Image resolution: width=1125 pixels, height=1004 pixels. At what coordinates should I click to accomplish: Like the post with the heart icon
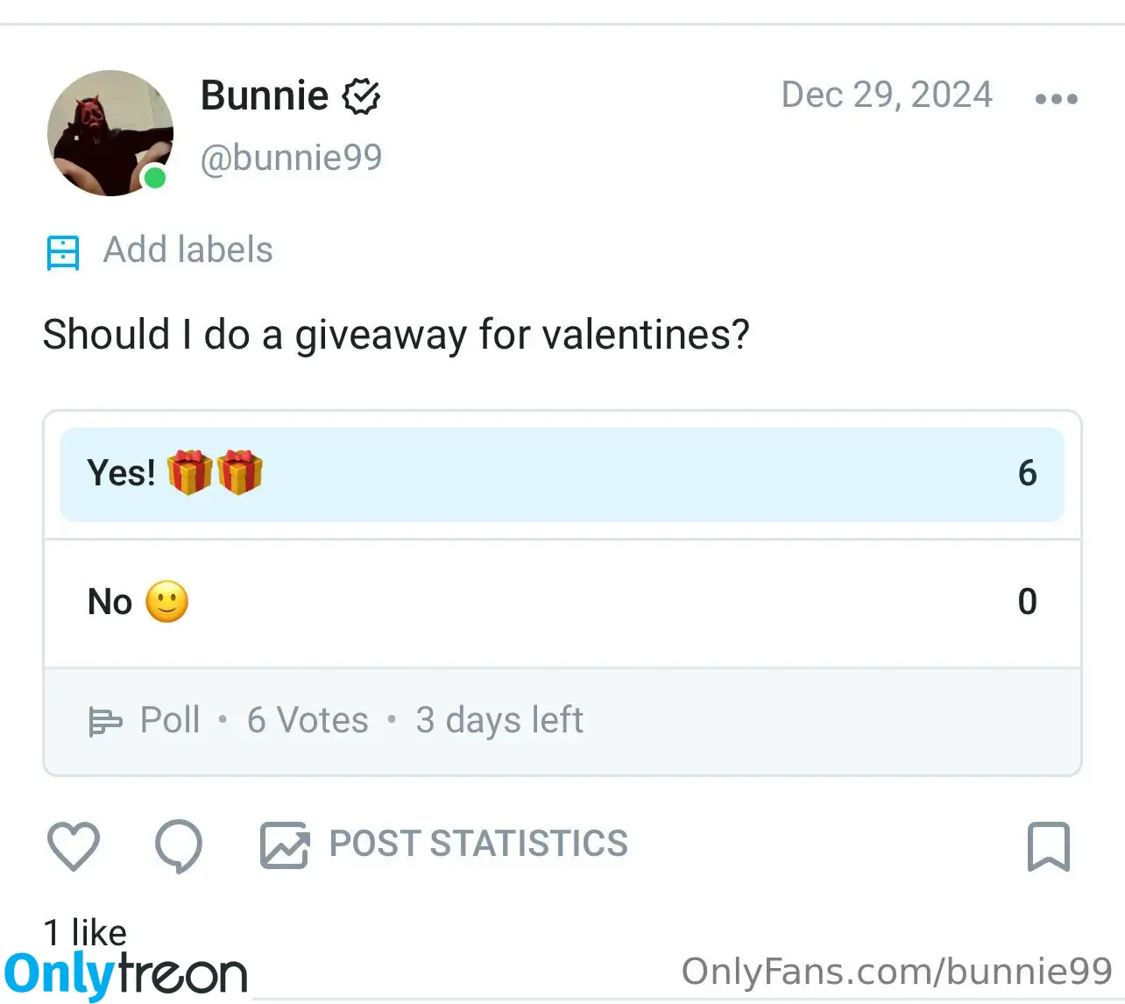tap(73, 846)
